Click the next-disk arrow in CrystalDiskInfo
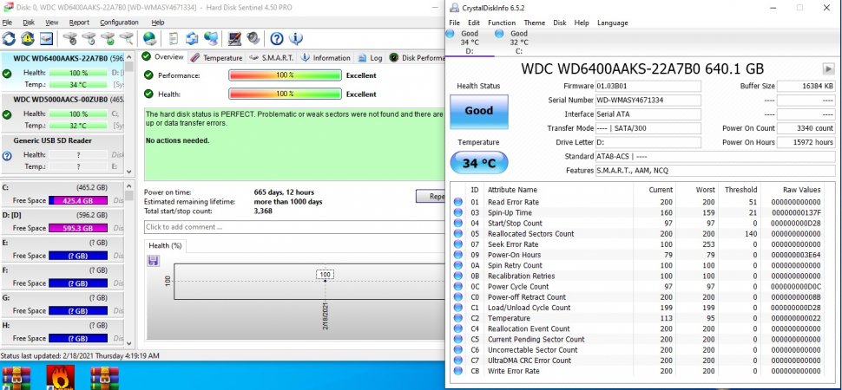 click(827, 68)
